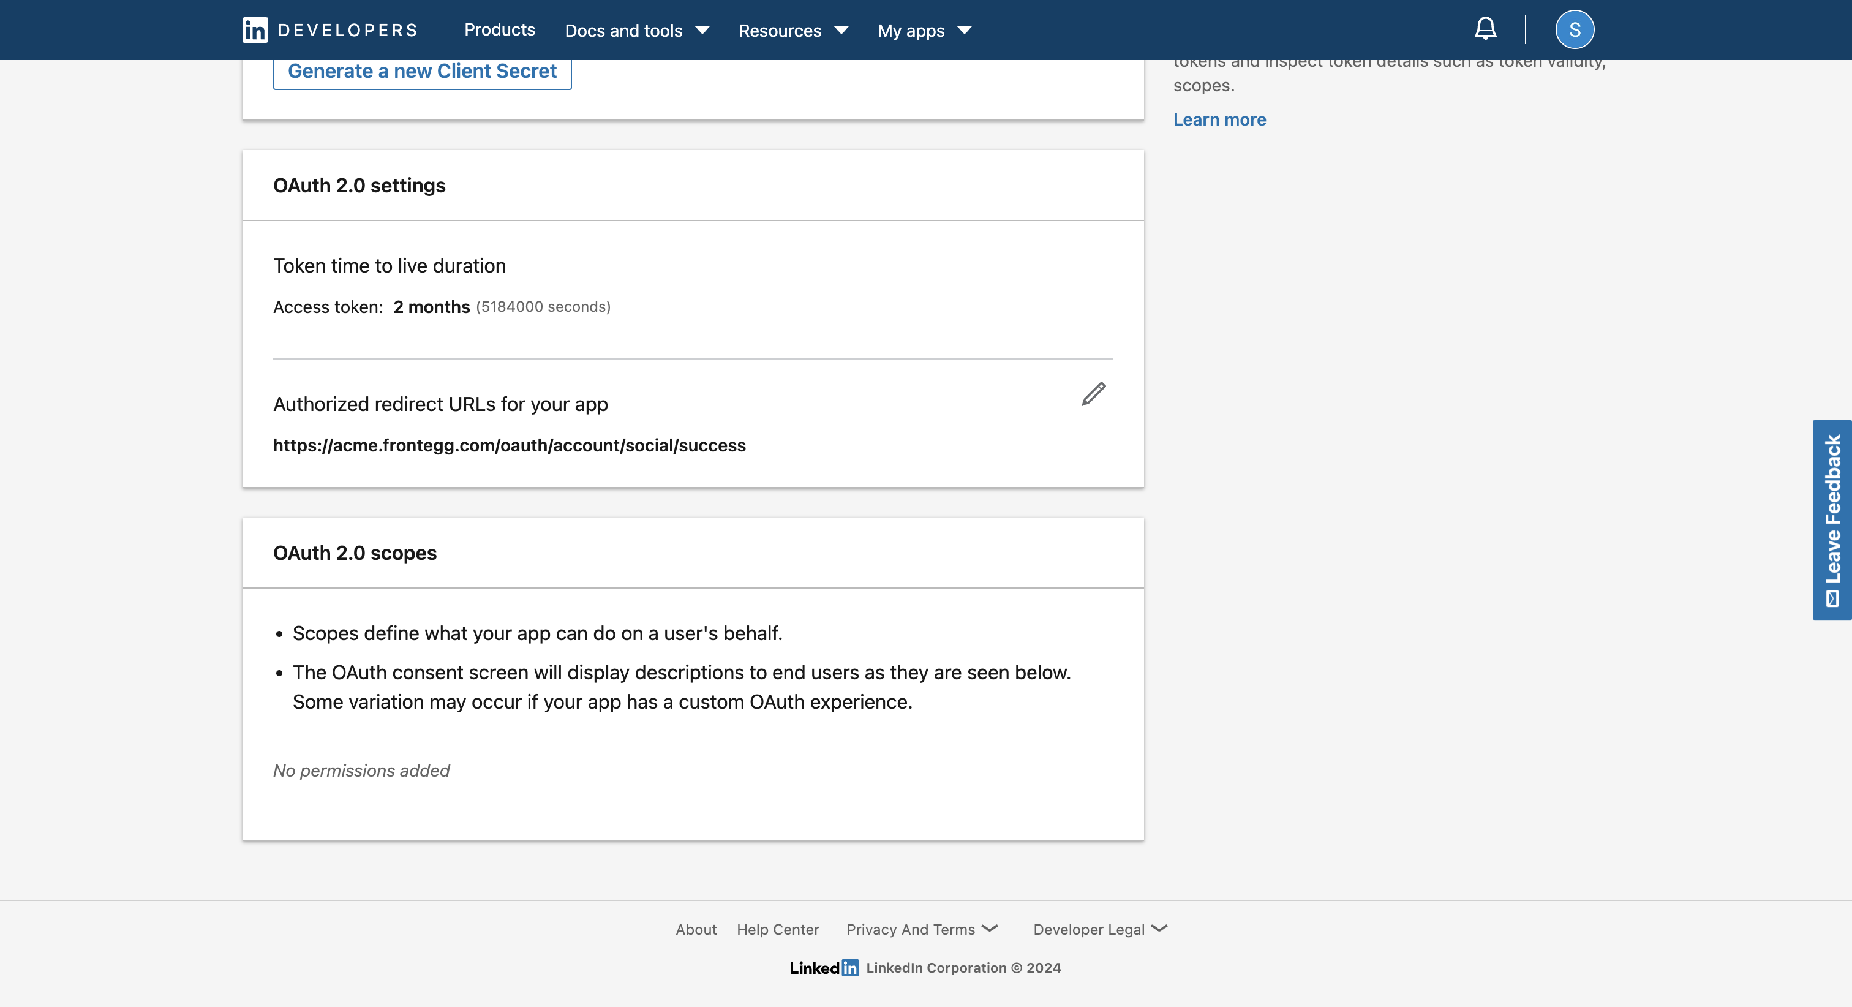Viewport: 1852px width, 1007px height.
Task: Open the My apps dropdown
Action: 924,30
